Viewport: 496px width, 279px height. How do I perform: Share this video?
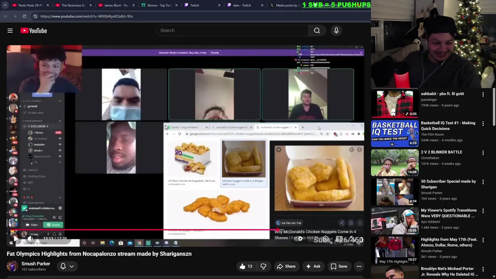click(x=286, y=266)
